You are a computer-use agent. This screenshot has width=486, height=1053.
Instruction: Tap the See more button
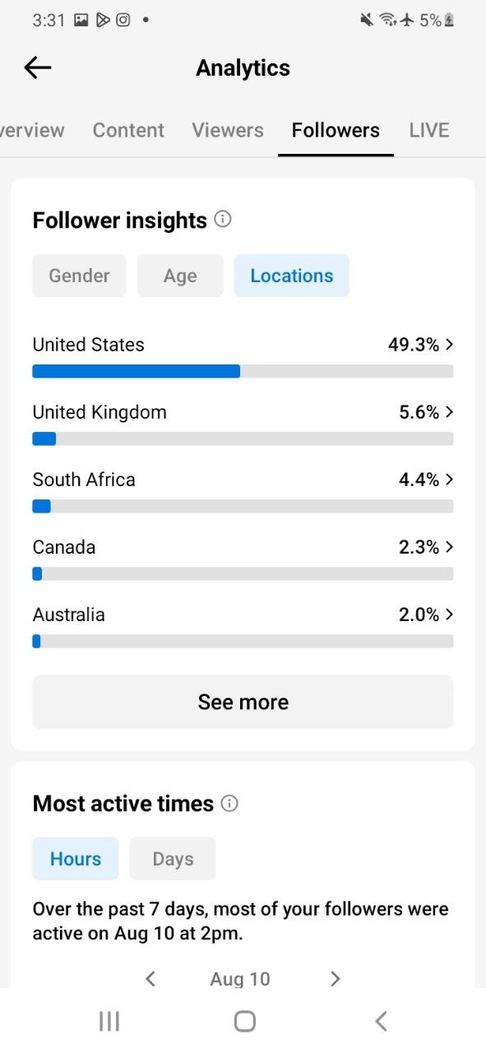click(243, 702)
